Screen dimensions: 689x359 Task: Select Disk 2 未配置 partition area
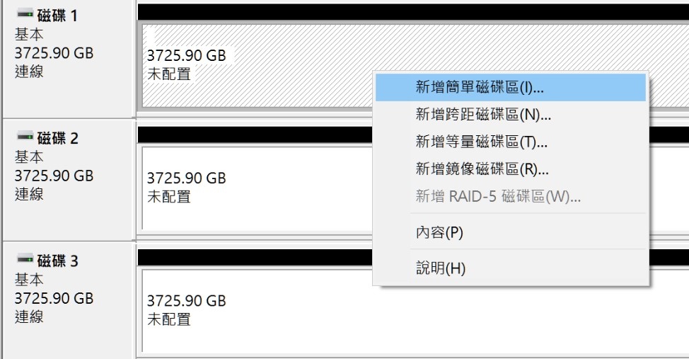click(x=255, y=188)
